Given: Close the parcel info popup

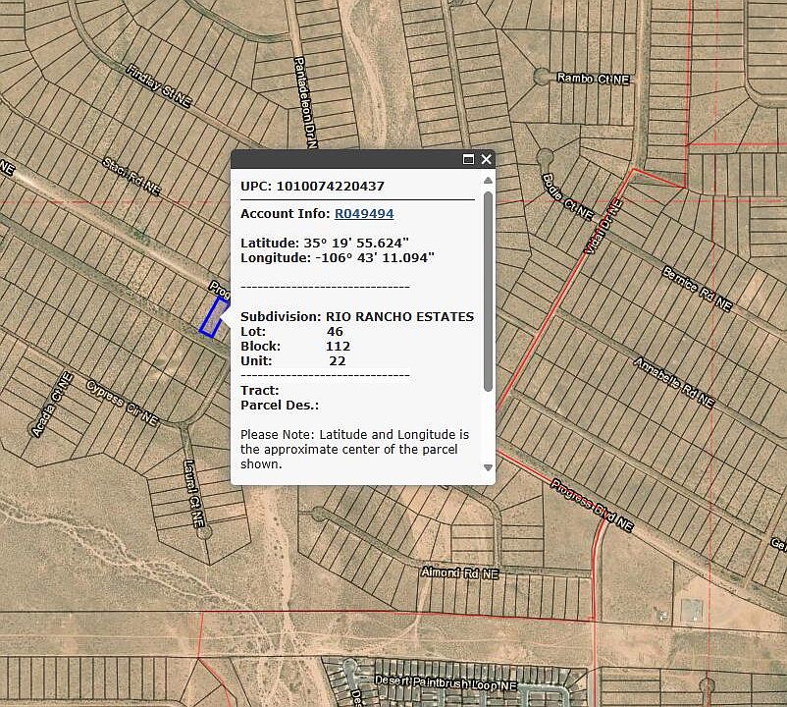Looking at the screenshot, I should pos(486,159).
